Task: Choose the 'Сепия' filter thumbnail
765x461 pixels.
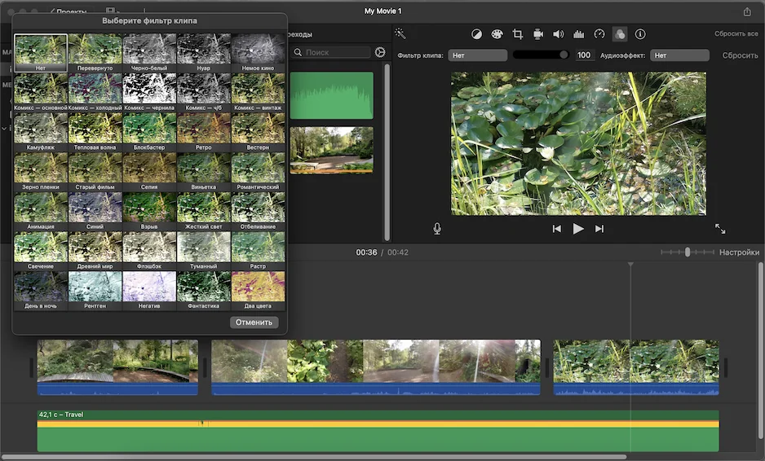Action: click(149, 170)
